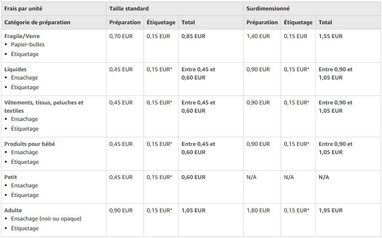Select the Produits pour bébé row title
382x238 pixels.
click(30, 144)
